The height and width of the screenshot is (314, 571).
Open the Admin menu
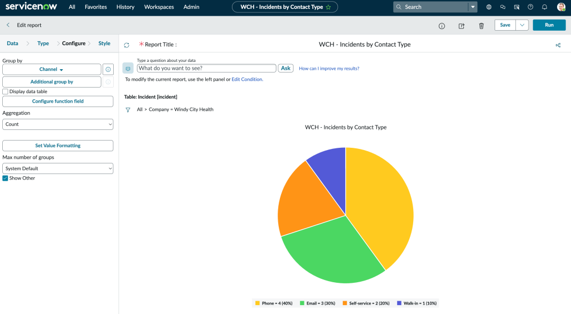coord(191,7)
